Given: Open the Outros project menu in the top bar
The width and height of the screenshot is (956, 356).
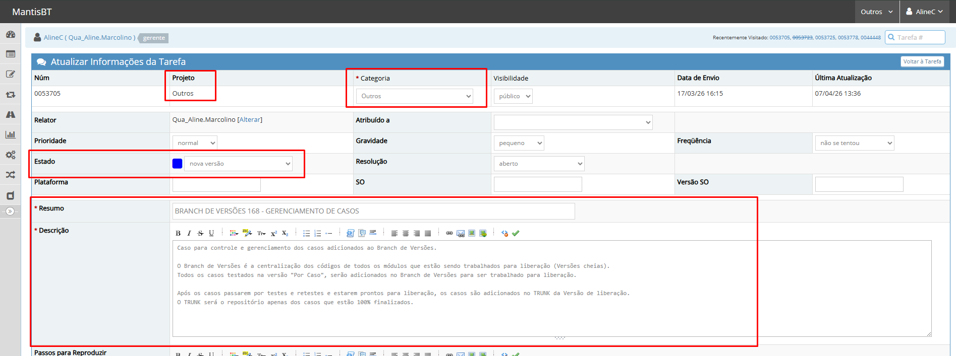Looking at the screenshot, I should [x=876, y=12].
